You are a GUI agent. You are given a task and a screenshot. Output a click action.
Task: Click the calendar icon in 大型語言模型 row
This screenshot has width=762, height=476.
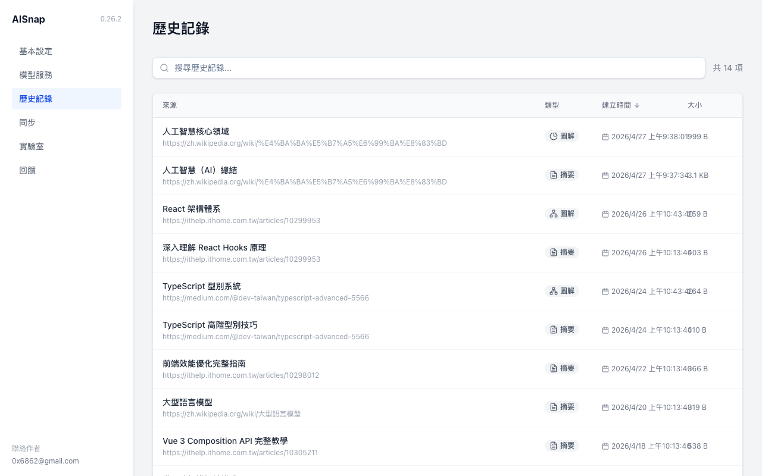tap(605, 408)
